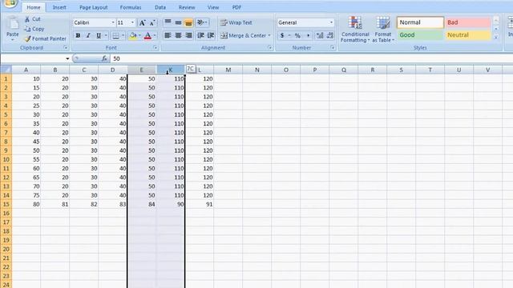Set middle vertical alignment
Viewport: 513px width, 288px height.
coord(178,22)
